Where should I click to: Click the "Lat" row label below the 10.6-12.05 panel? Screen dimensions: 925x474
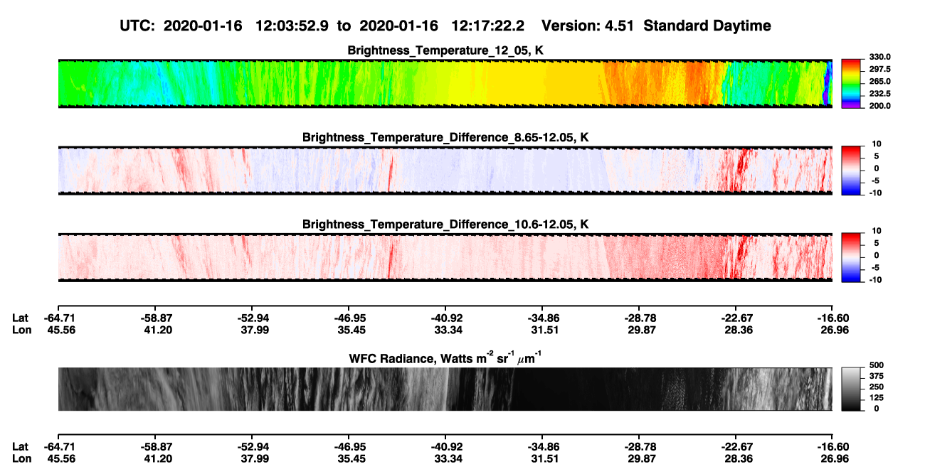pyautogui.click(x=21, y=318)
